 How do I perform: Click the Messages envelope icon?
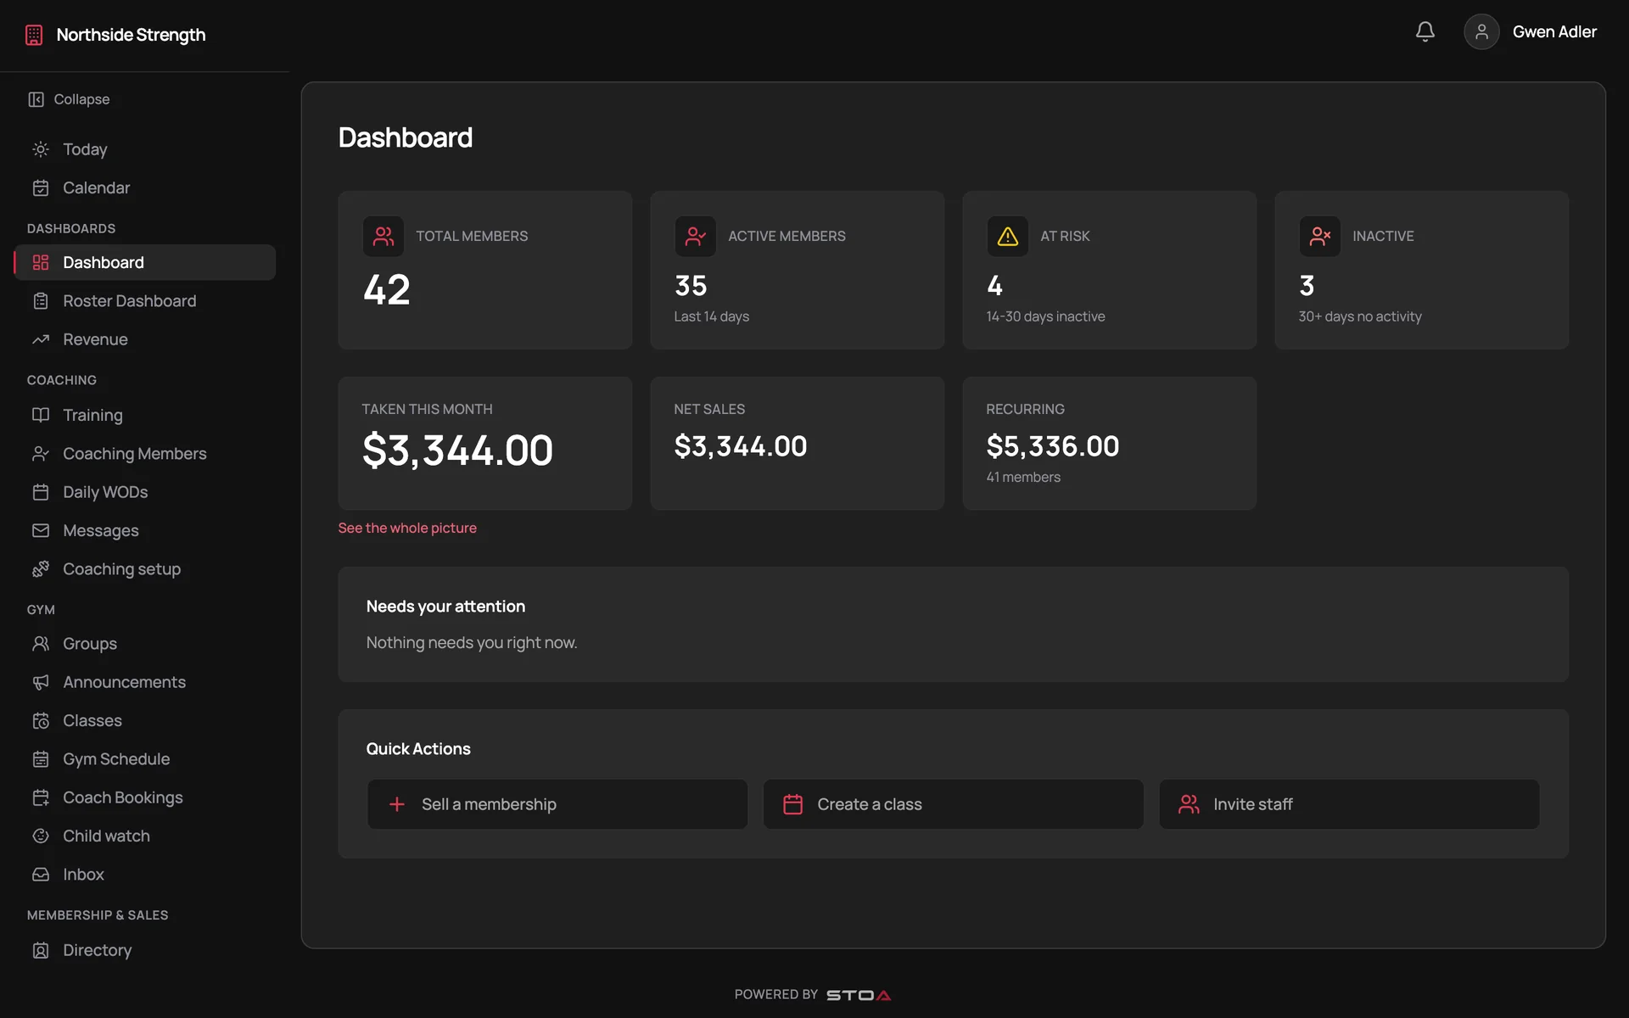(41, 530)
